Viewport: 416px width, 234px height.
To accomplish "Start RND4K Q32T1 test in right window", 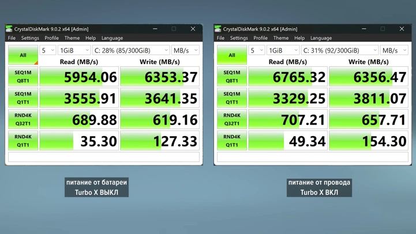I will point(232,119).
